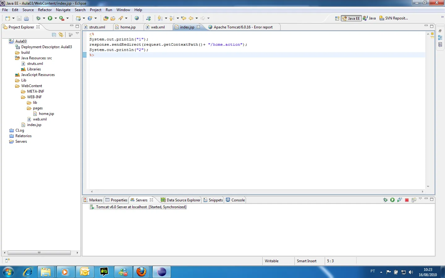Click the editor's horizontal scrollbar track
Viewport: 445px width, 278px height.
click(257, 192)
